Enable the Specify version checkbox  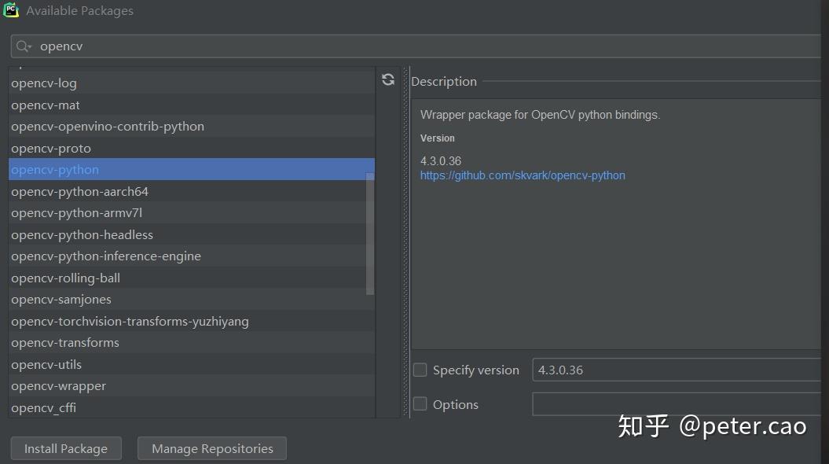pos(420,370)
